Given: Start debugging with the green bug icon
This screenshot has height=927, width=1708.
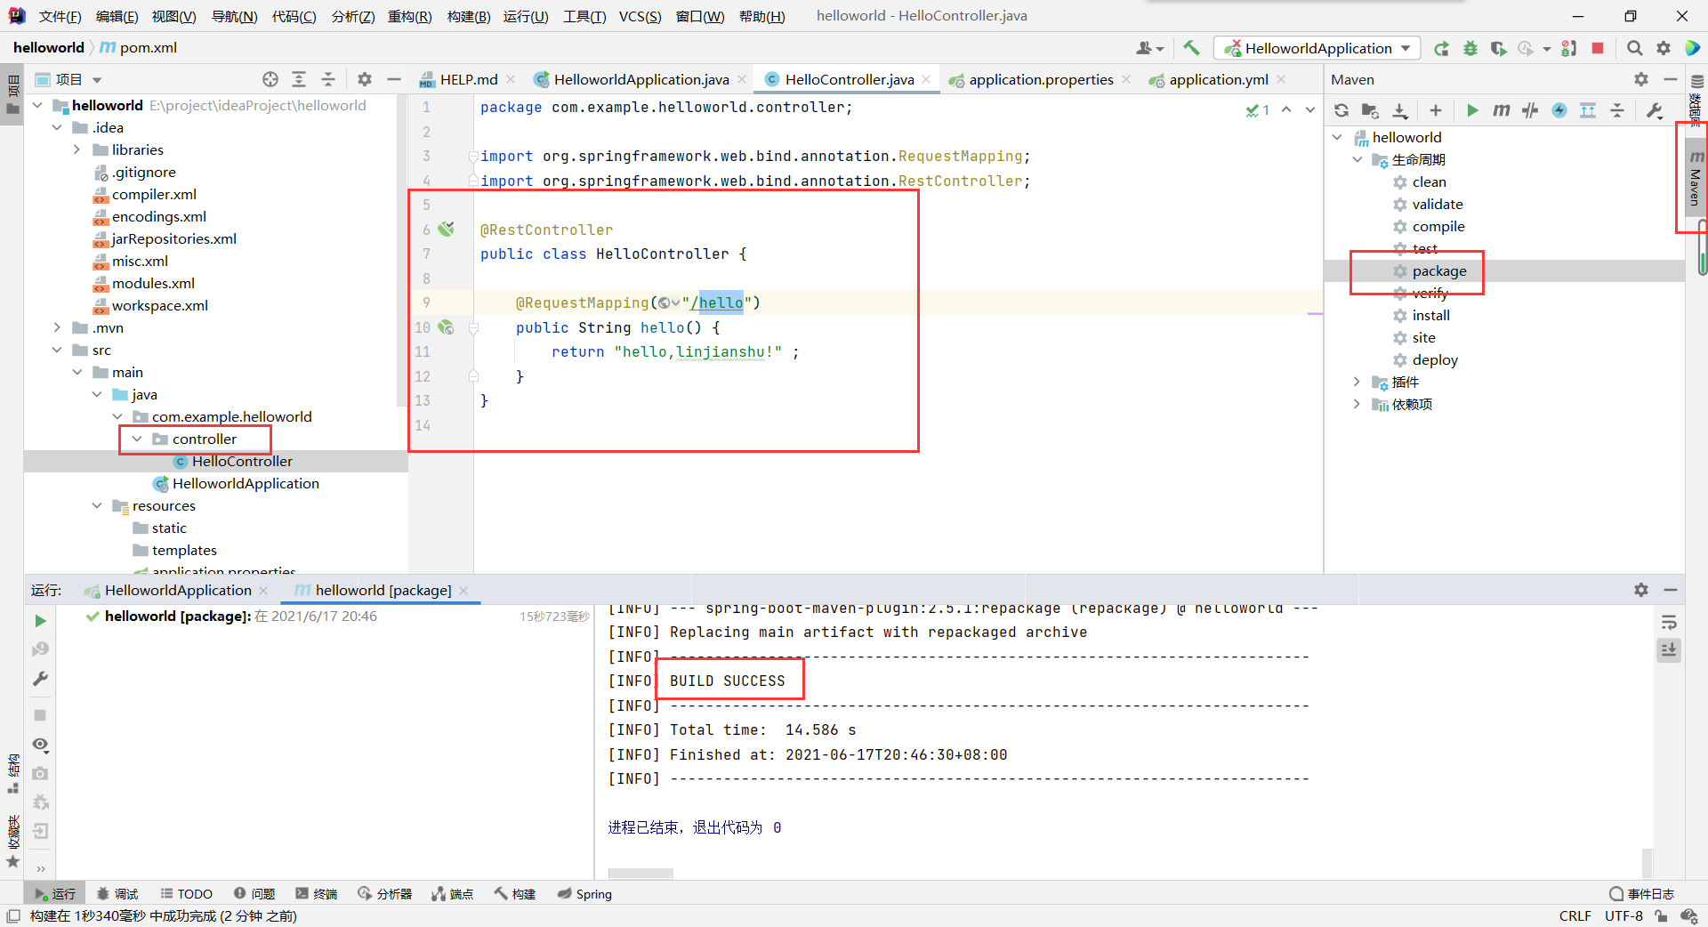Looking at the screenshot, I should (1470, 48).
